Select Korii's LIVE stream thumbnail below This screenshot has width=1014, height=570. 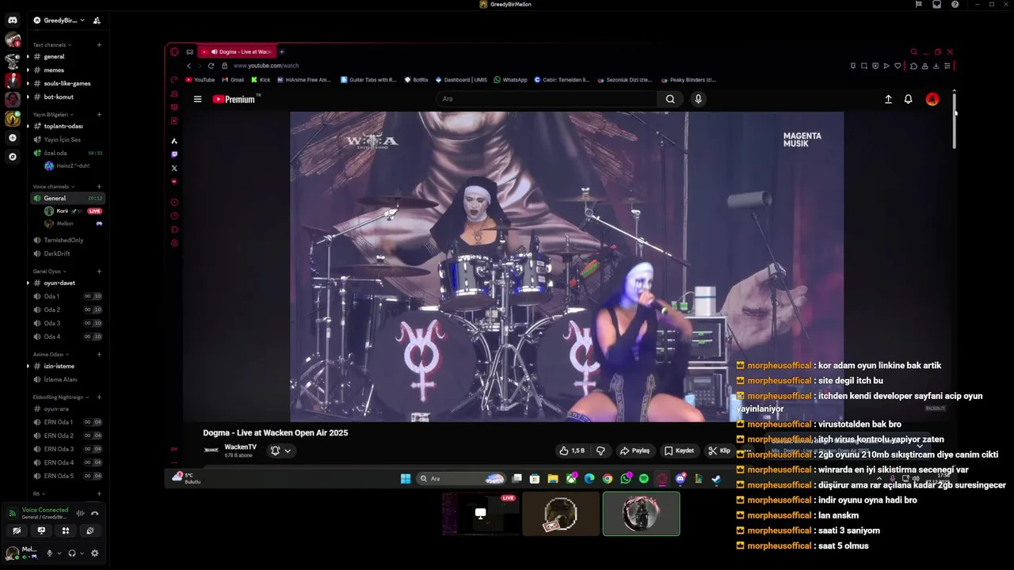coord(481,514)
